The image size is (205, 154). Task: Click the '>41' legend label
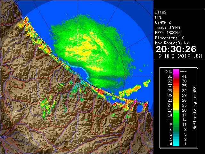coord(169,72)
